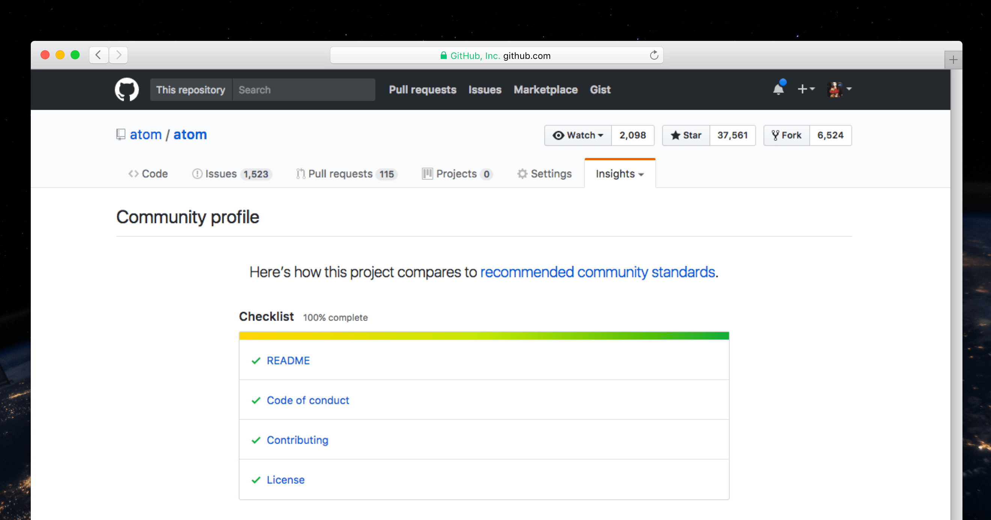Toggle the Code of conduct checkmark
This screenshot has height=520, width=991.
coord(256,400)
